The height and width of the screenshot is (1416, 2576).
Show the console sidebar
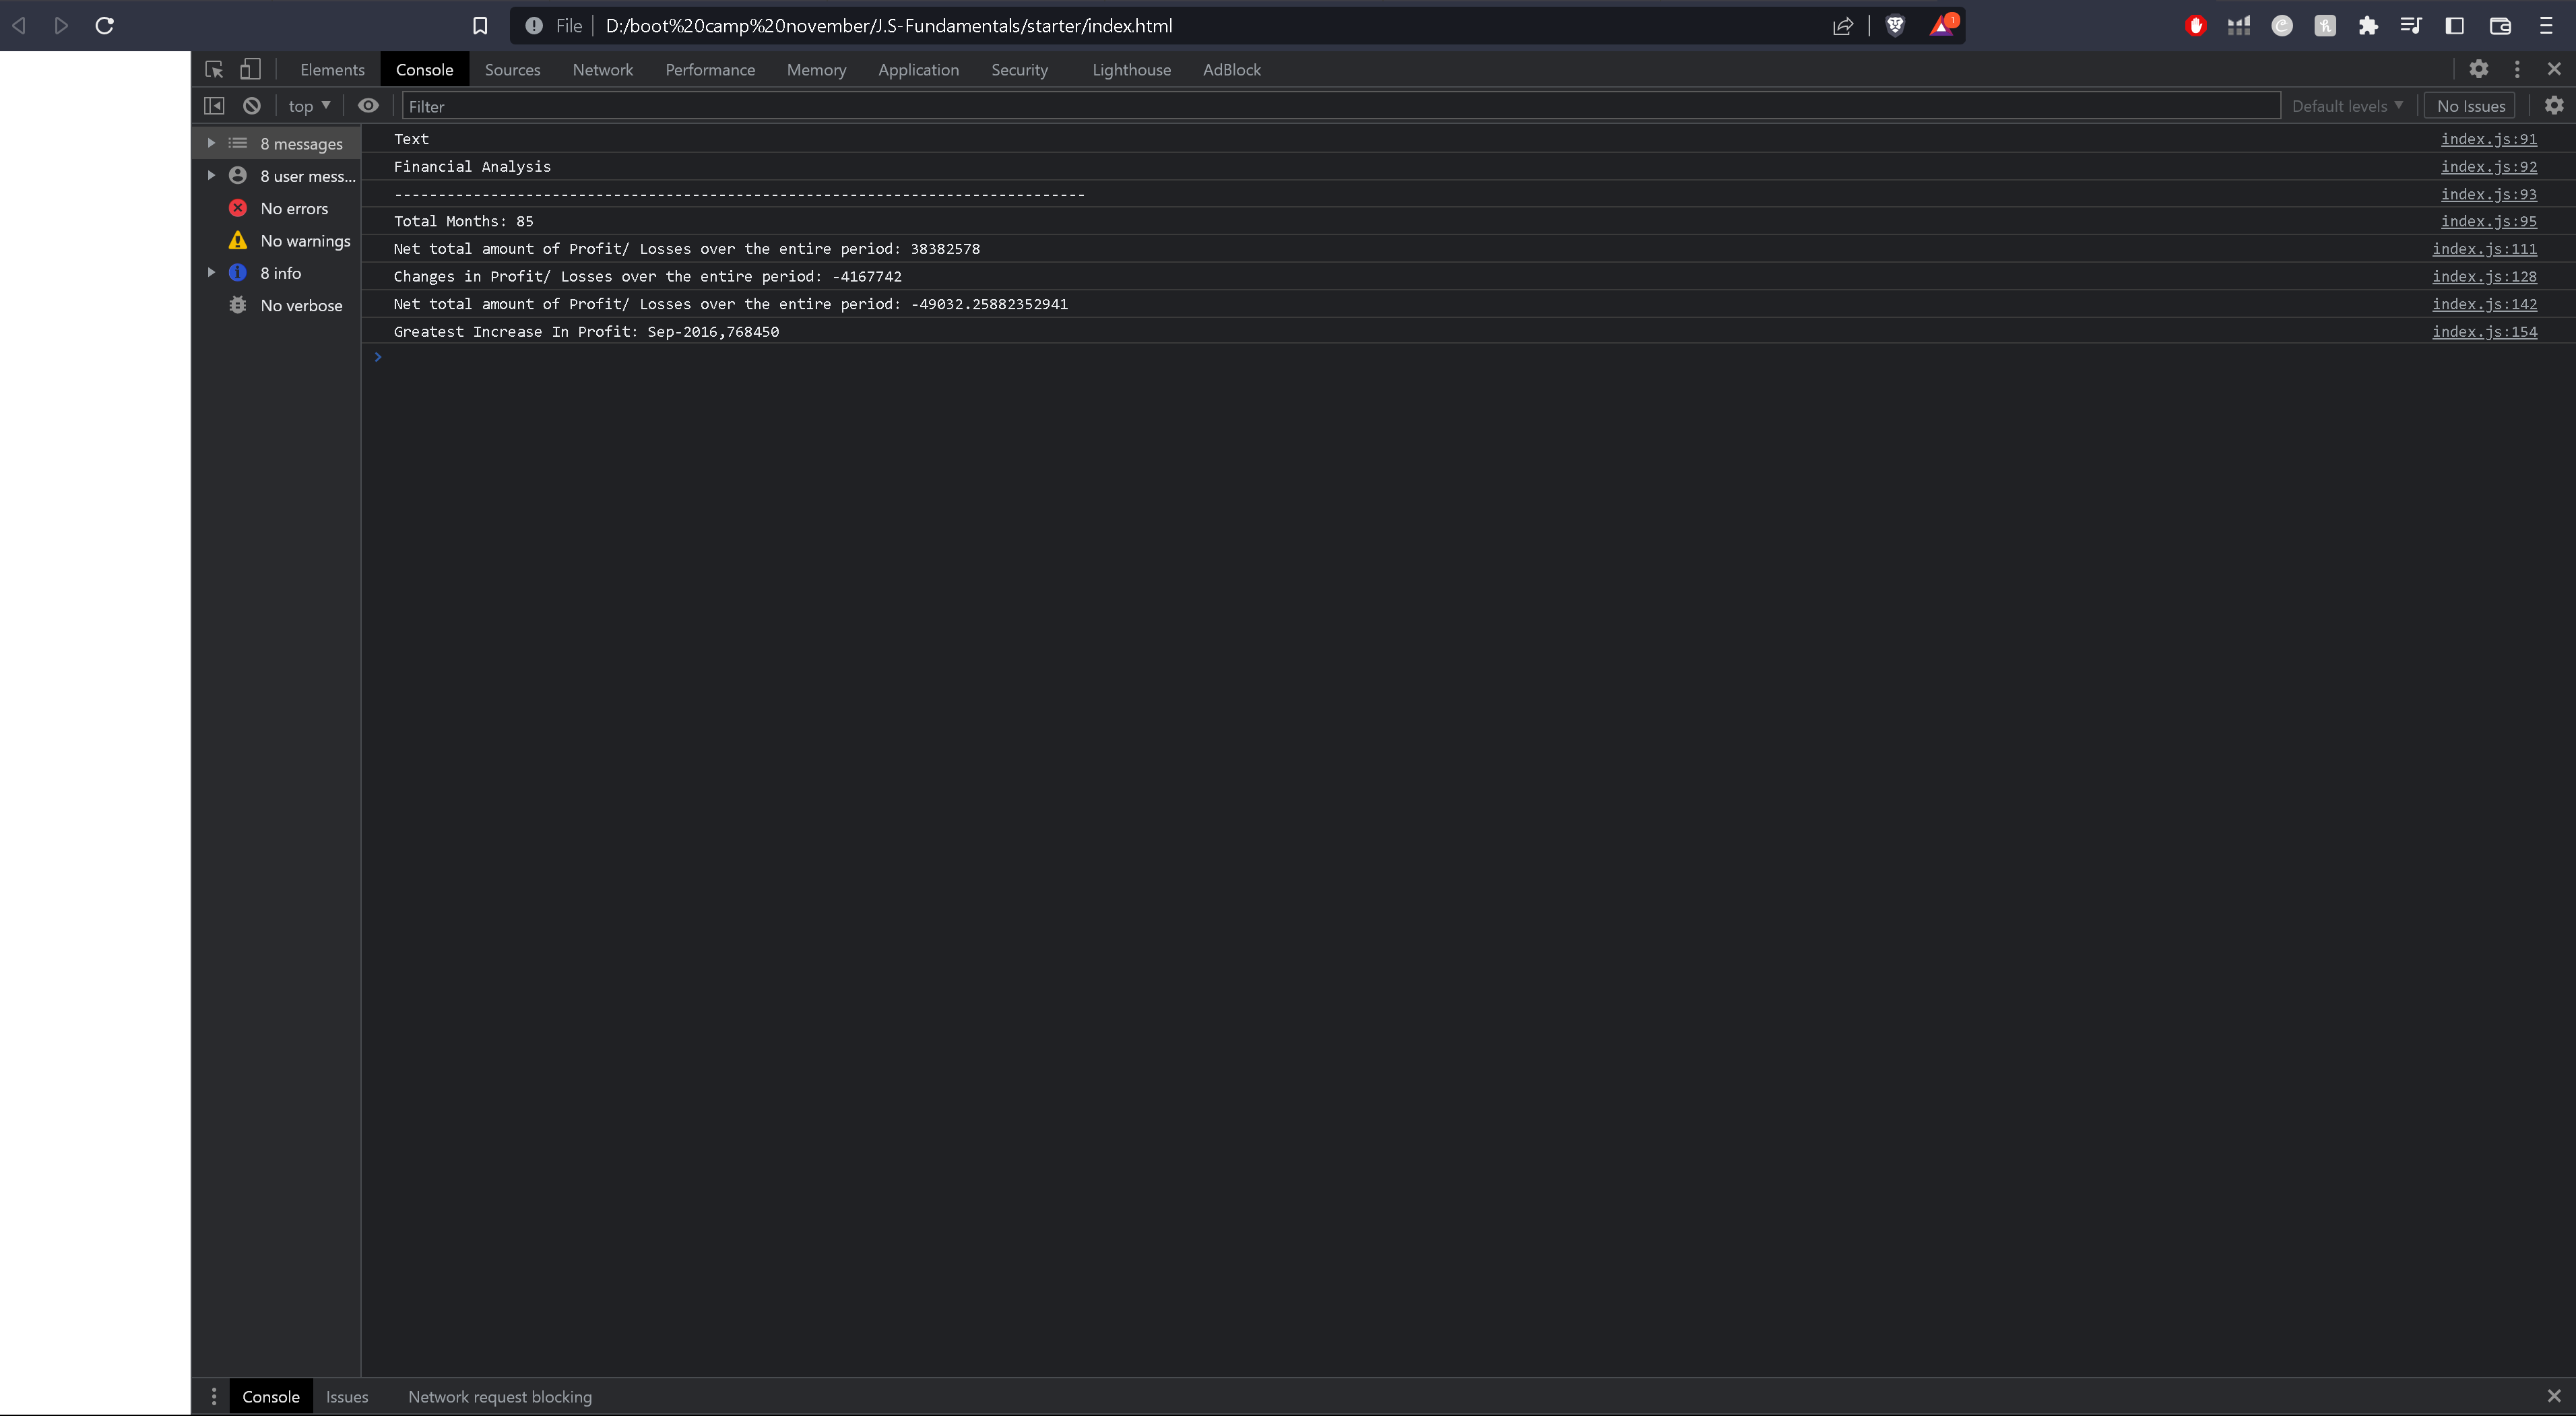214,105
